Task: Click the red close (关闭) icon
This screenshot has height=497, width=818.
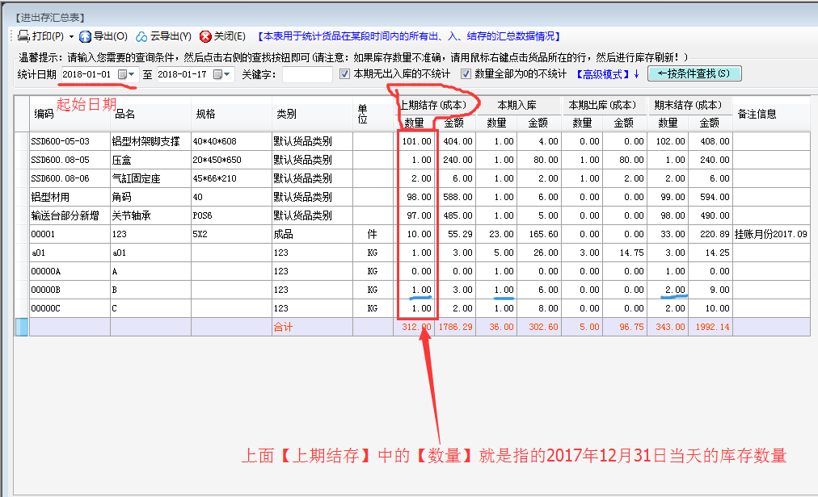Action: tap(205, 36)
